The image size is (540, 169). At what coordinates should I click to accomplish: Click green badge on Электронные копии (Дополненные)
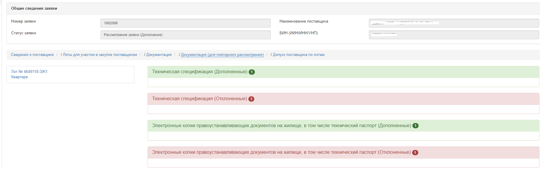415,126
